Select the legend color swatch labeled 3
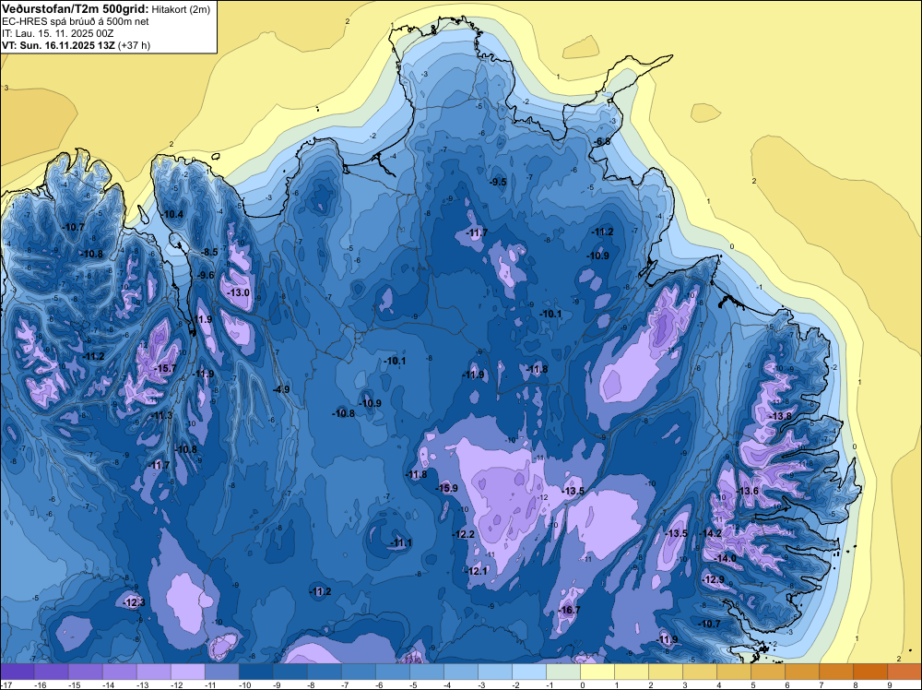 tap(700, 672)
